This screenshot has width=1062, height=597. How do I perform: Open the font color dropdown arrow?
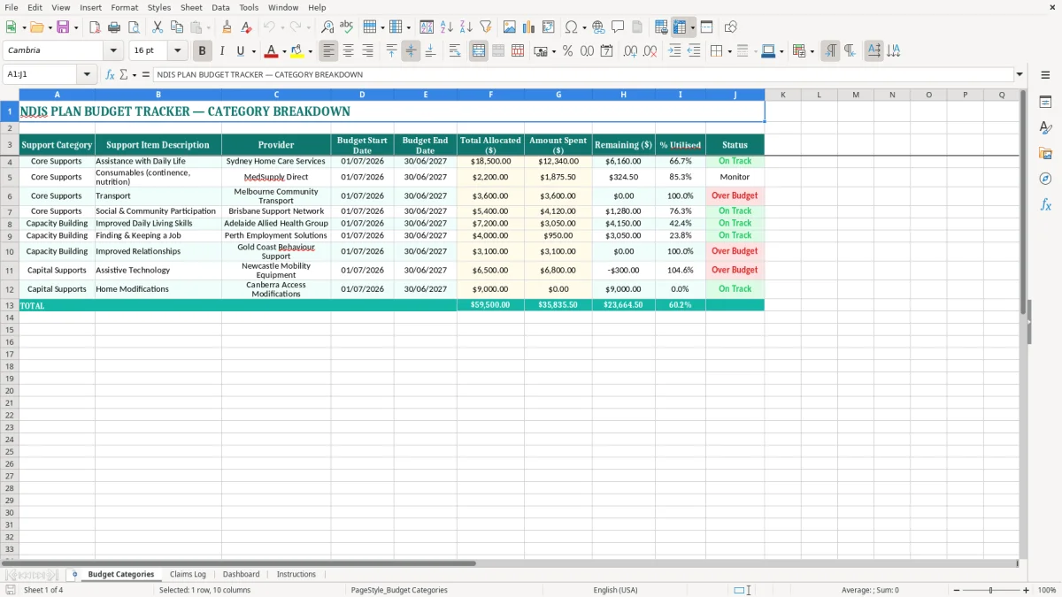coord(284,51)
